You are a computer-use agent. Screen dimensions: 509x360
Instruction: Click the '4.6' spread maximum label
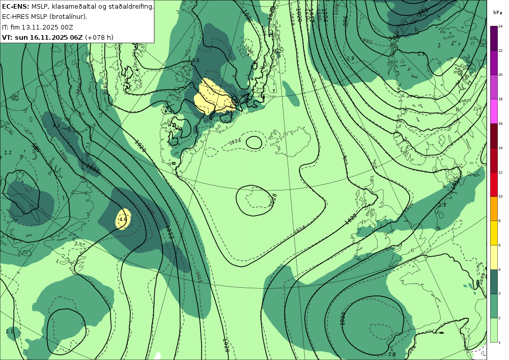(x=123, y=219)
